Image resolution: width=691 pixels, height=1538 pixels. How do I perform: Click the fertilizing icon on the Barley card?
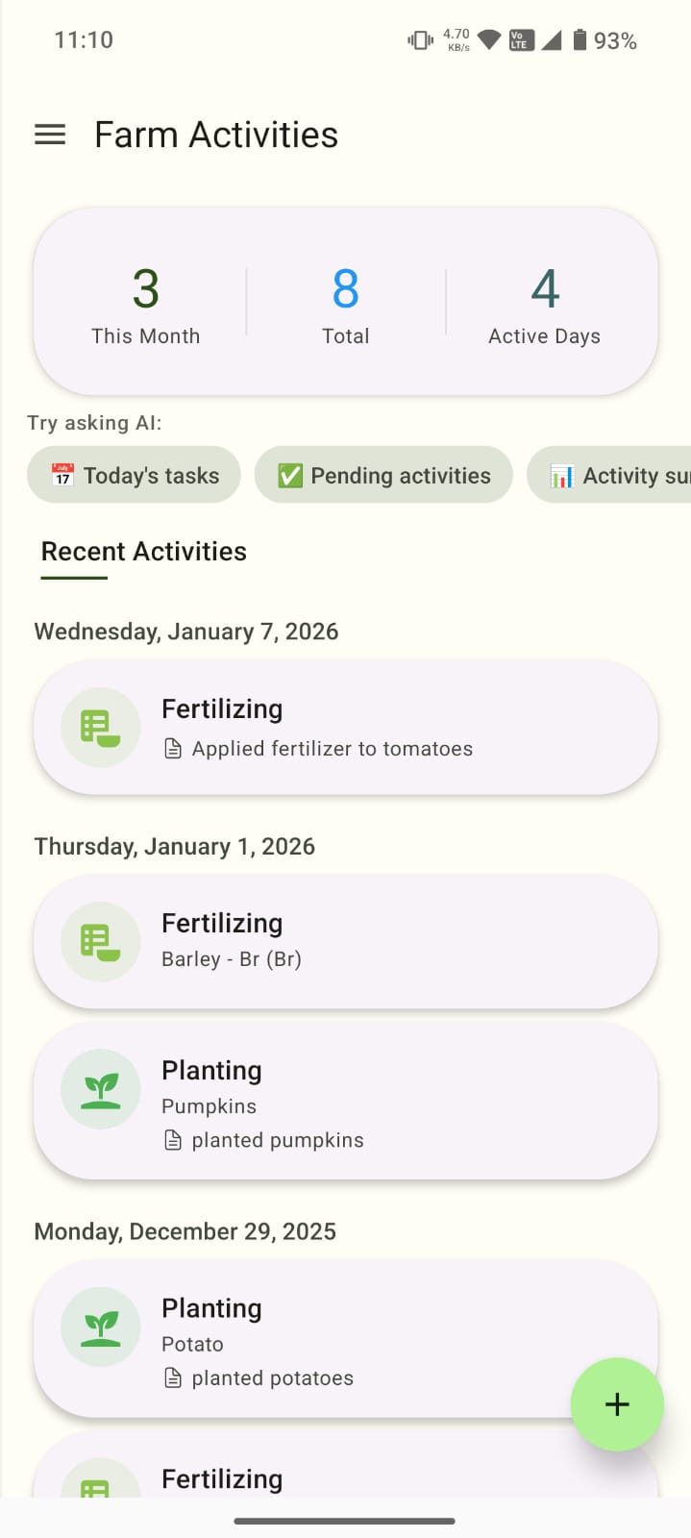[100, 941]
